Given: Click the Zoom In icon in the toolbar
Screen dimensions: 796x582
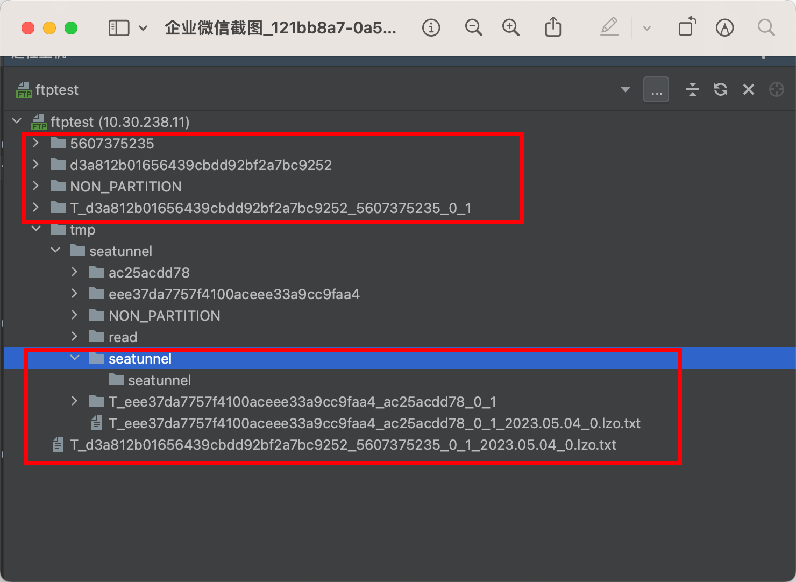Looking at the screenshot, I should click(511, 27).
